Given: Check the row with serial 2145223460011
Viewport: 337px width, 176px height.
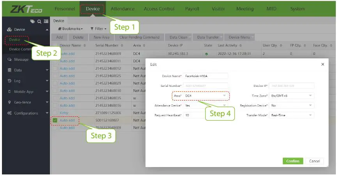Looking at the screenshot, I should [x=55, y=61].
